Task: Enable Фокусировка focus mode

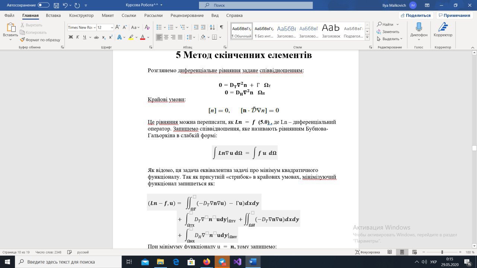Action: (367, 252)
